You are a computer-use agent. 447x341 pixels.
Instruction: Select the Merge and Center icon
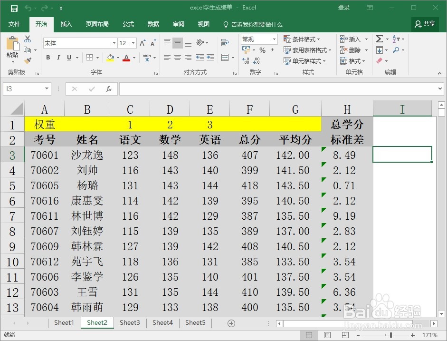pyautogui.click(x=224, y=57)
